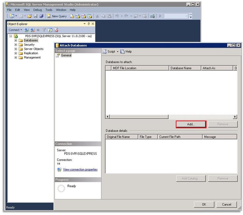This screenshot has height=215, width=243.
Task: Click the Filter funnel icon
Action: pos(44,30)
